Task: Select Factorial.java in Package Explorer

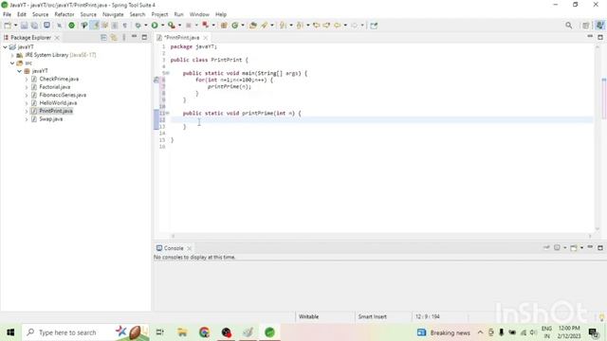Action: pyautogui.click(x=55, y=87)
